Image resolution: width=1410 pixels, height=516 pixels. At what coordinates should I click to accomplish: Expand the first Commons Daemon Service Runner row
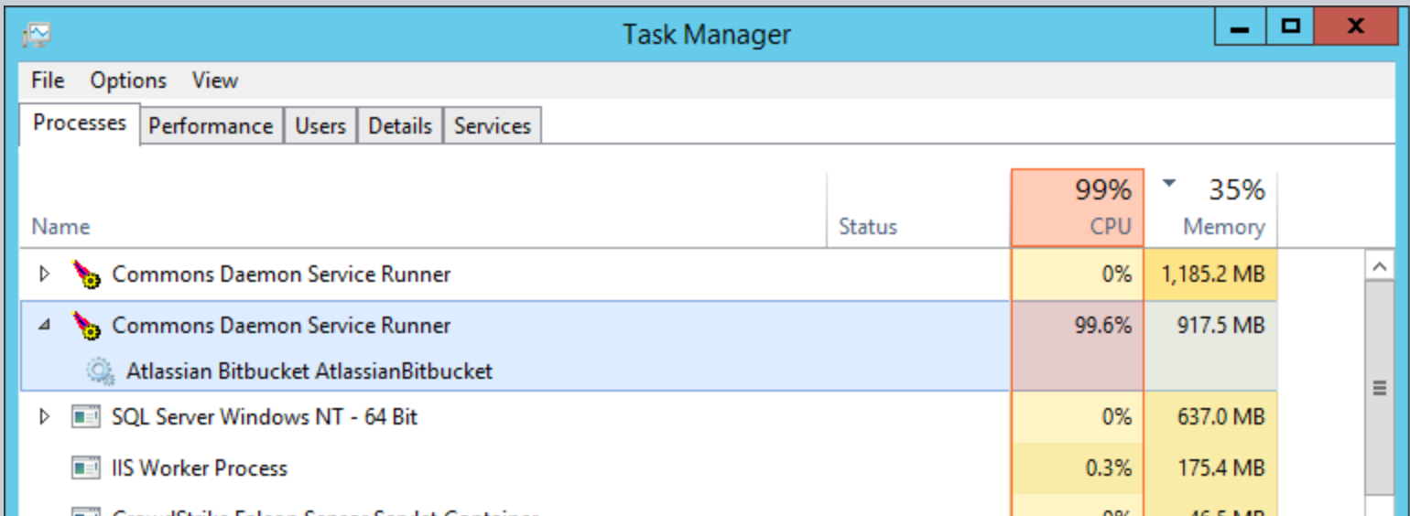[x=44, y=274]
